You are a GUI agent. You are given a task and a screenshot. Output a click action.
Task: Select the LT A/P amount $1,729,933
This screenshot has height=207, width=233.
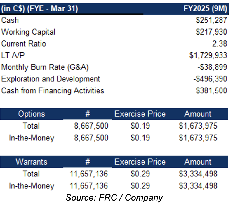pyautogui.click(x=208, y=55)
